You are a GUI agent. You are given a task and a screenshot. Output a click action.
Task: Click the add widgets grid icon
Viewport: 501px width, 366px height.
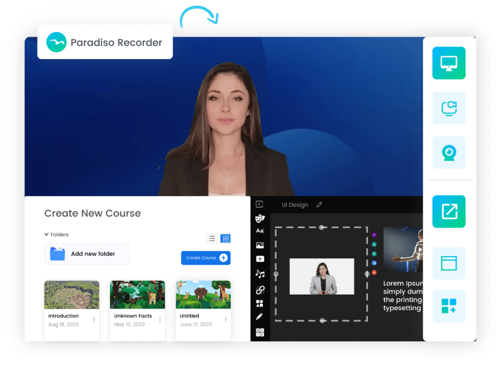[x=449, y=306]
